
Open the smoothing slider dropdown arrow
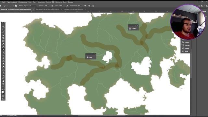click(x=82, y=6)
